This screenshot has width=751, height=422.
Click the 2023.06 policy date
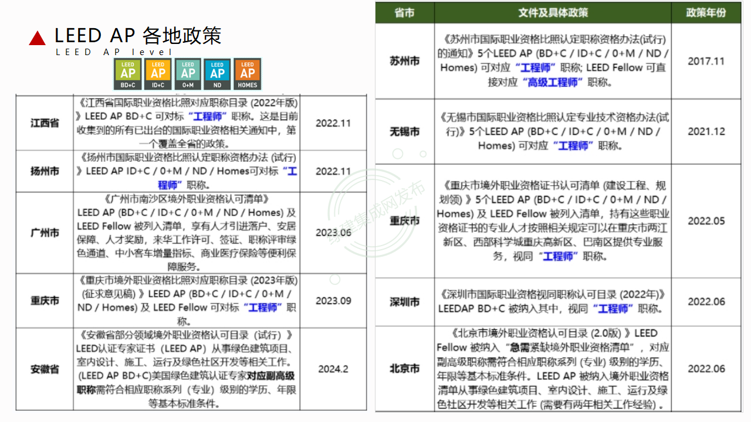(x=333, y=233)
